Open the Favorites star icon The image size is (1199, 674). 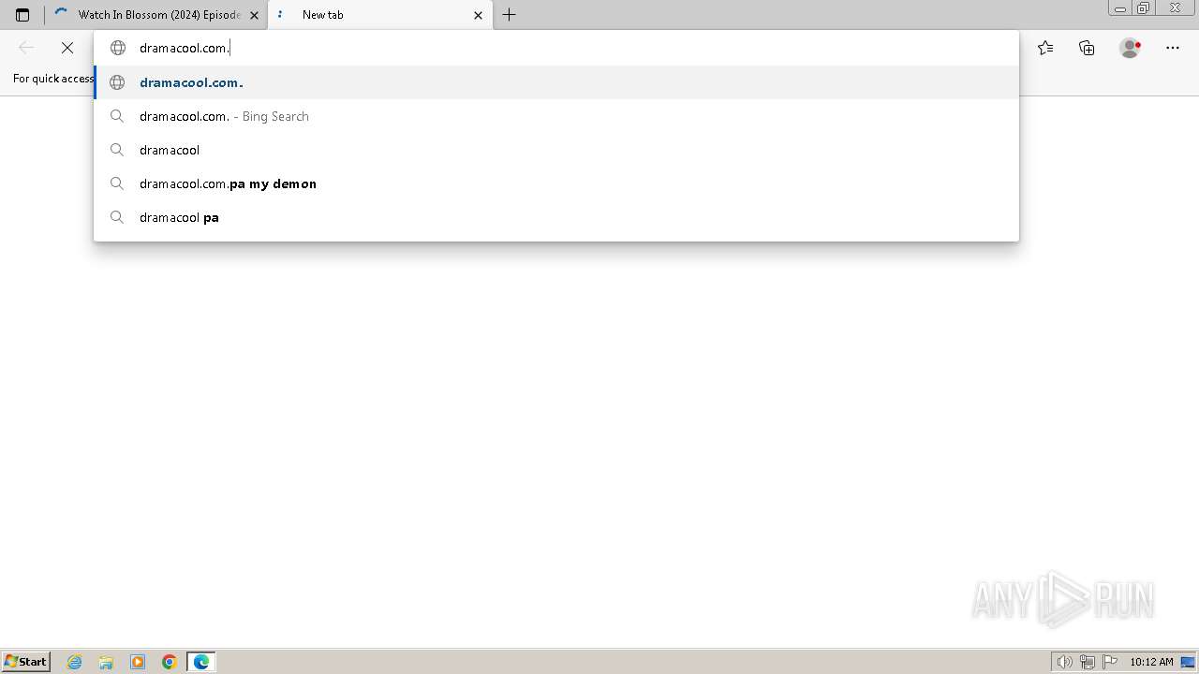(1045, 48)
